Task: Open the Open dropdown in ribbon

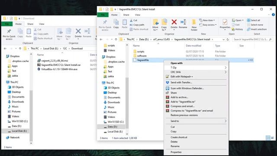Action: (238, 20)
